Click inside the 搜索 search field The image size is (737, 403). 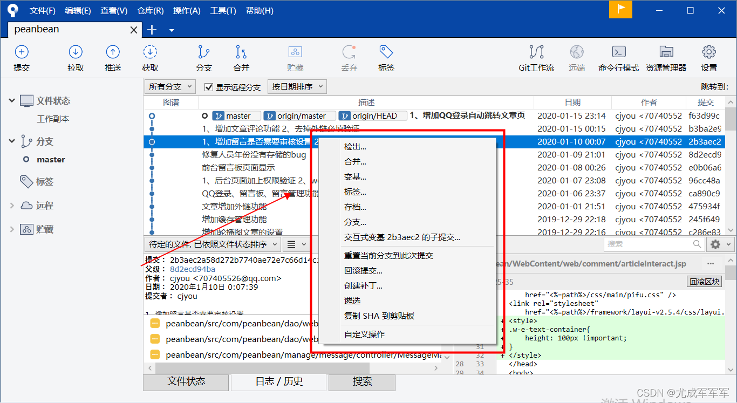(650, 244)
